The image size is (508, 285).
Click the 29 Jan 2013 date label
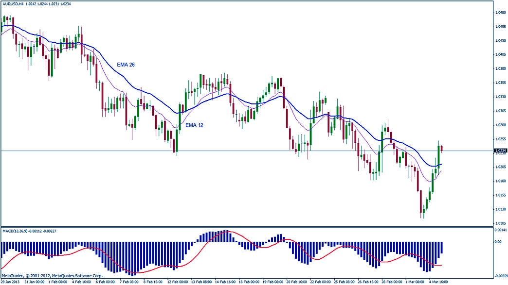point(11,282)
